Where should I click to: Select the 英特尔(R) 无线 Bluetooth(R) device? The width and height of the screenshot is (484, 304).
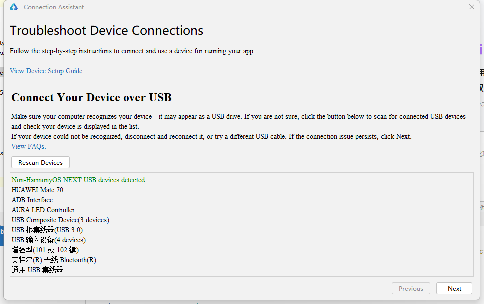54,260
